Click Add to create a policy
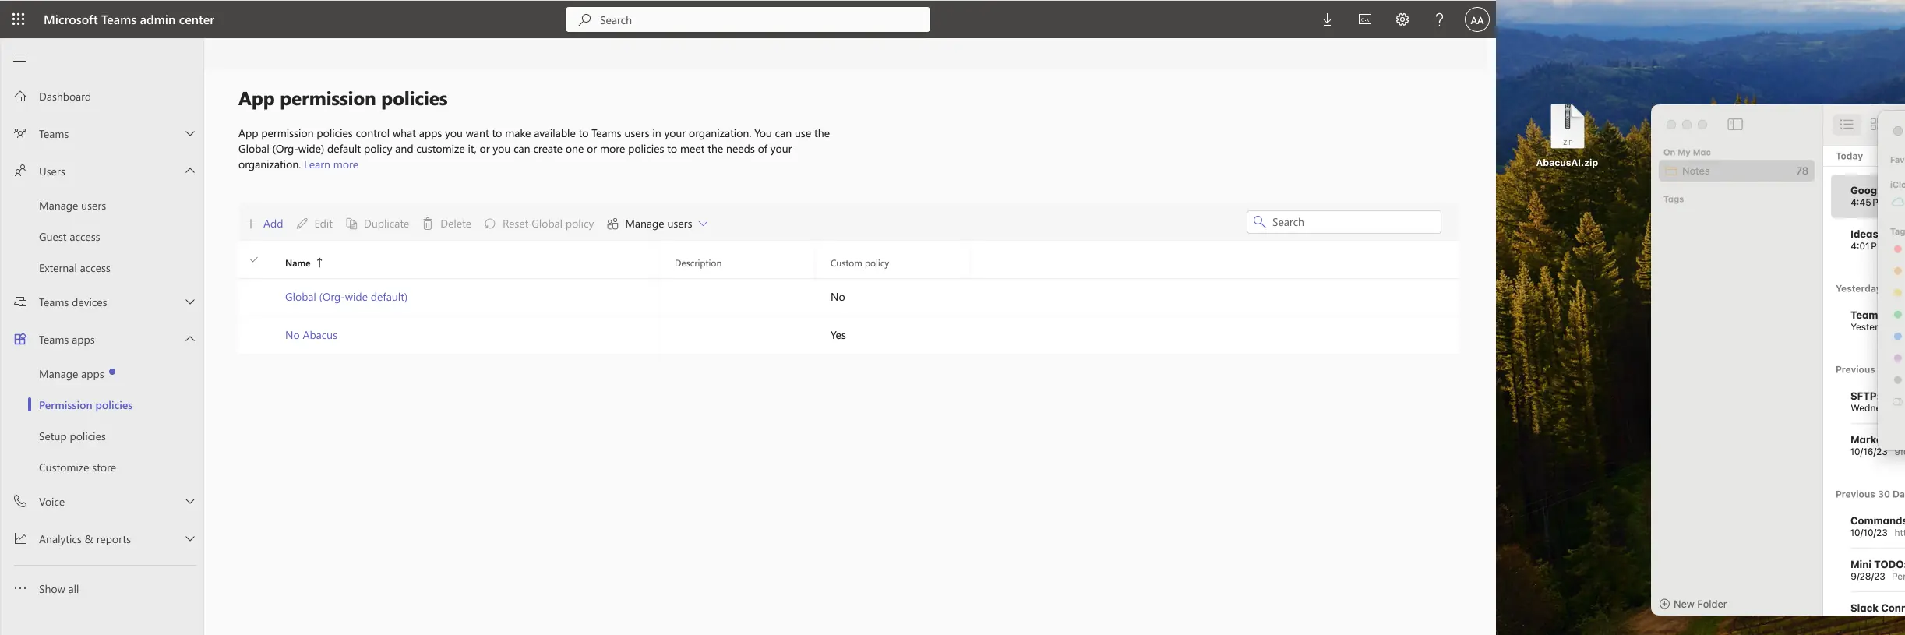This screenshot has width=1905, height=635. pyautogui.click(x=265, y=224)
